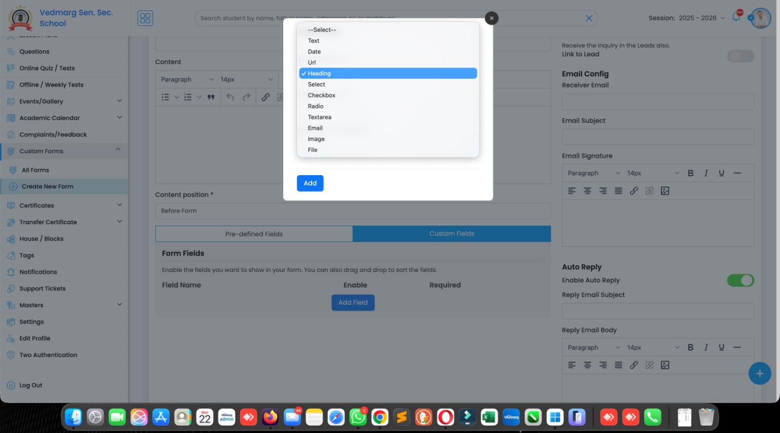Screen dimensions: 780x433
Task: Click the Reply Email Subject field
Action: tap(658, 311)
